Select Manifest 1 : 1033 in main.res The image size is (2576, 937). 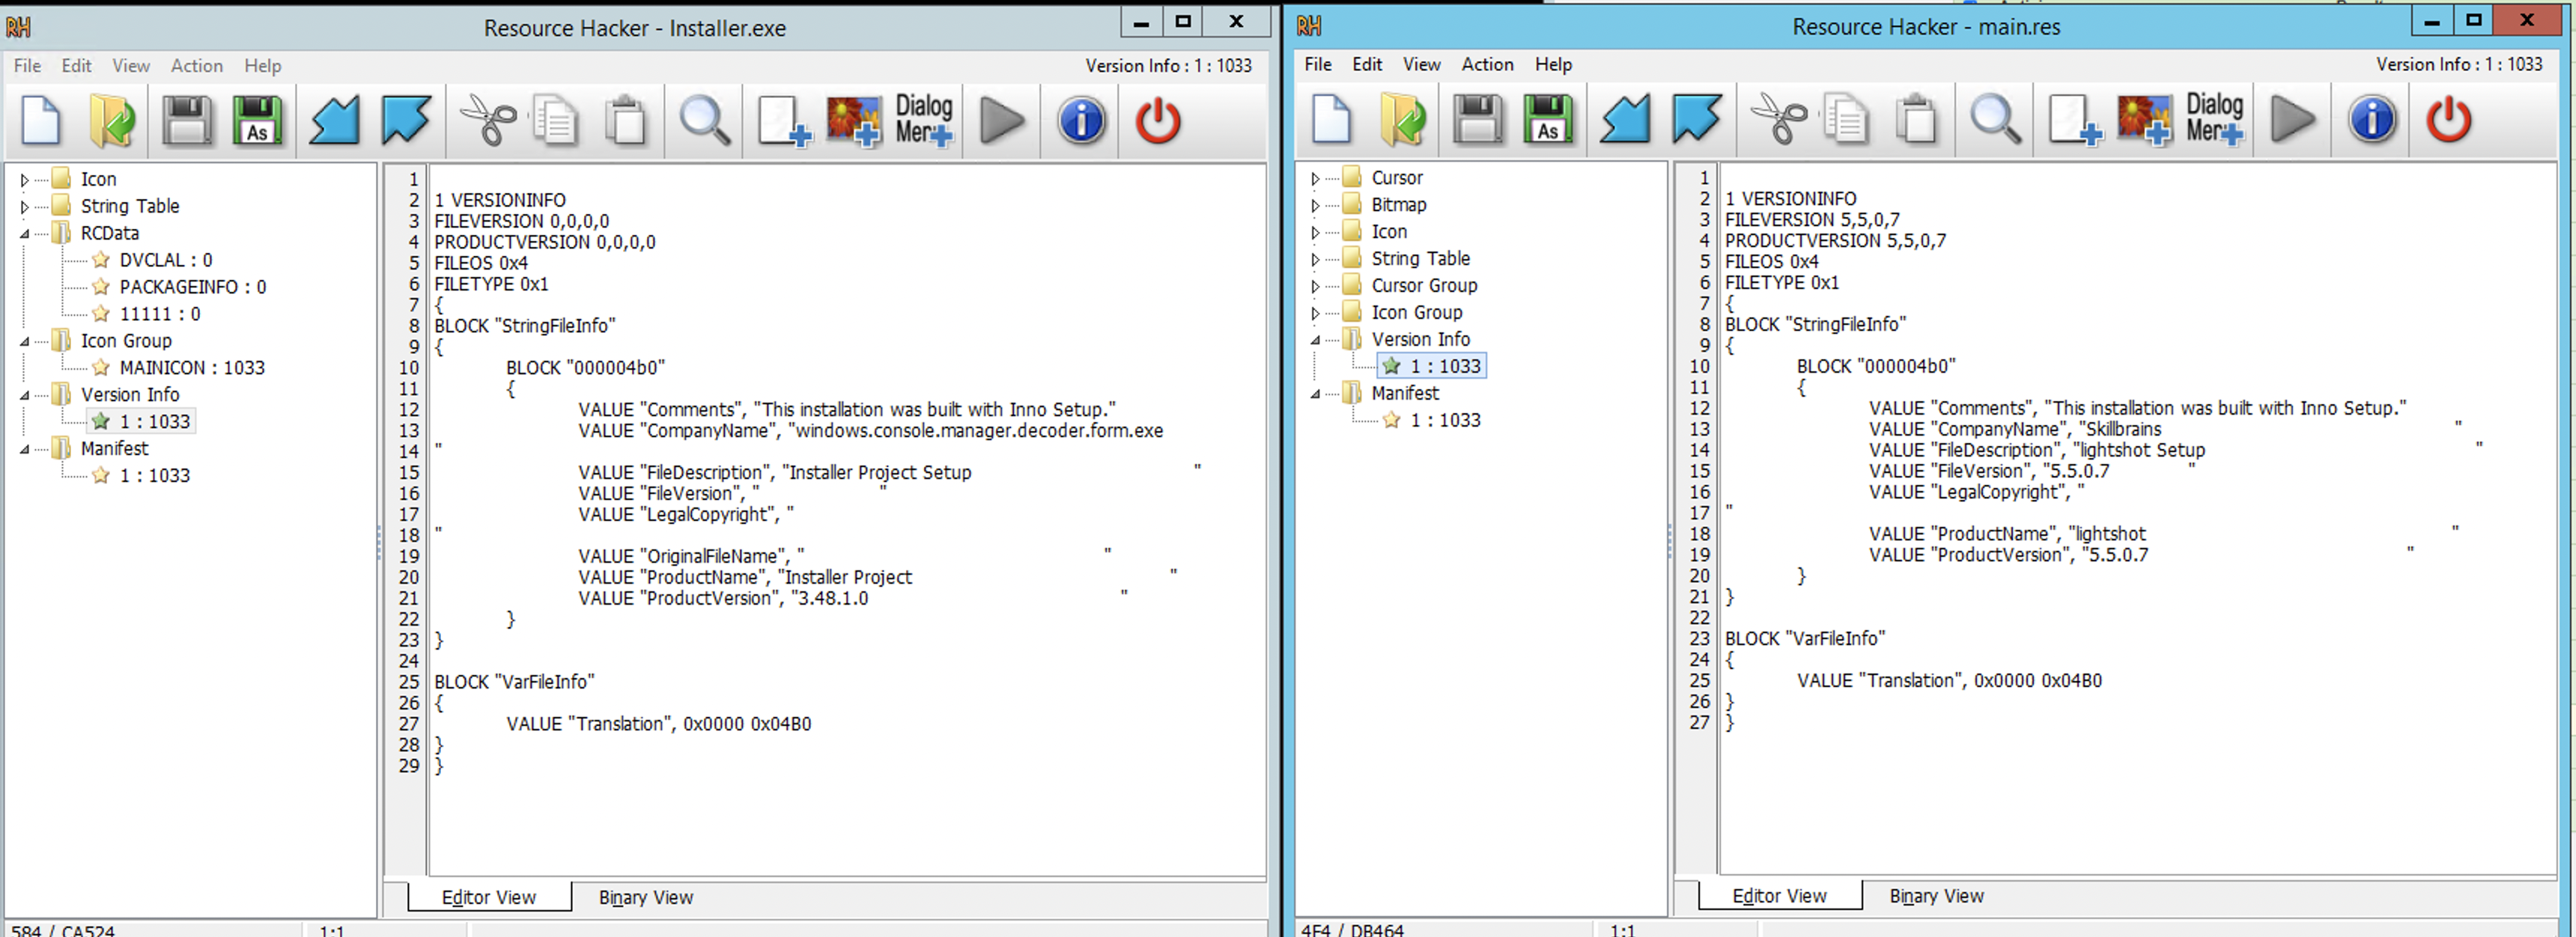click(1445, 421)
